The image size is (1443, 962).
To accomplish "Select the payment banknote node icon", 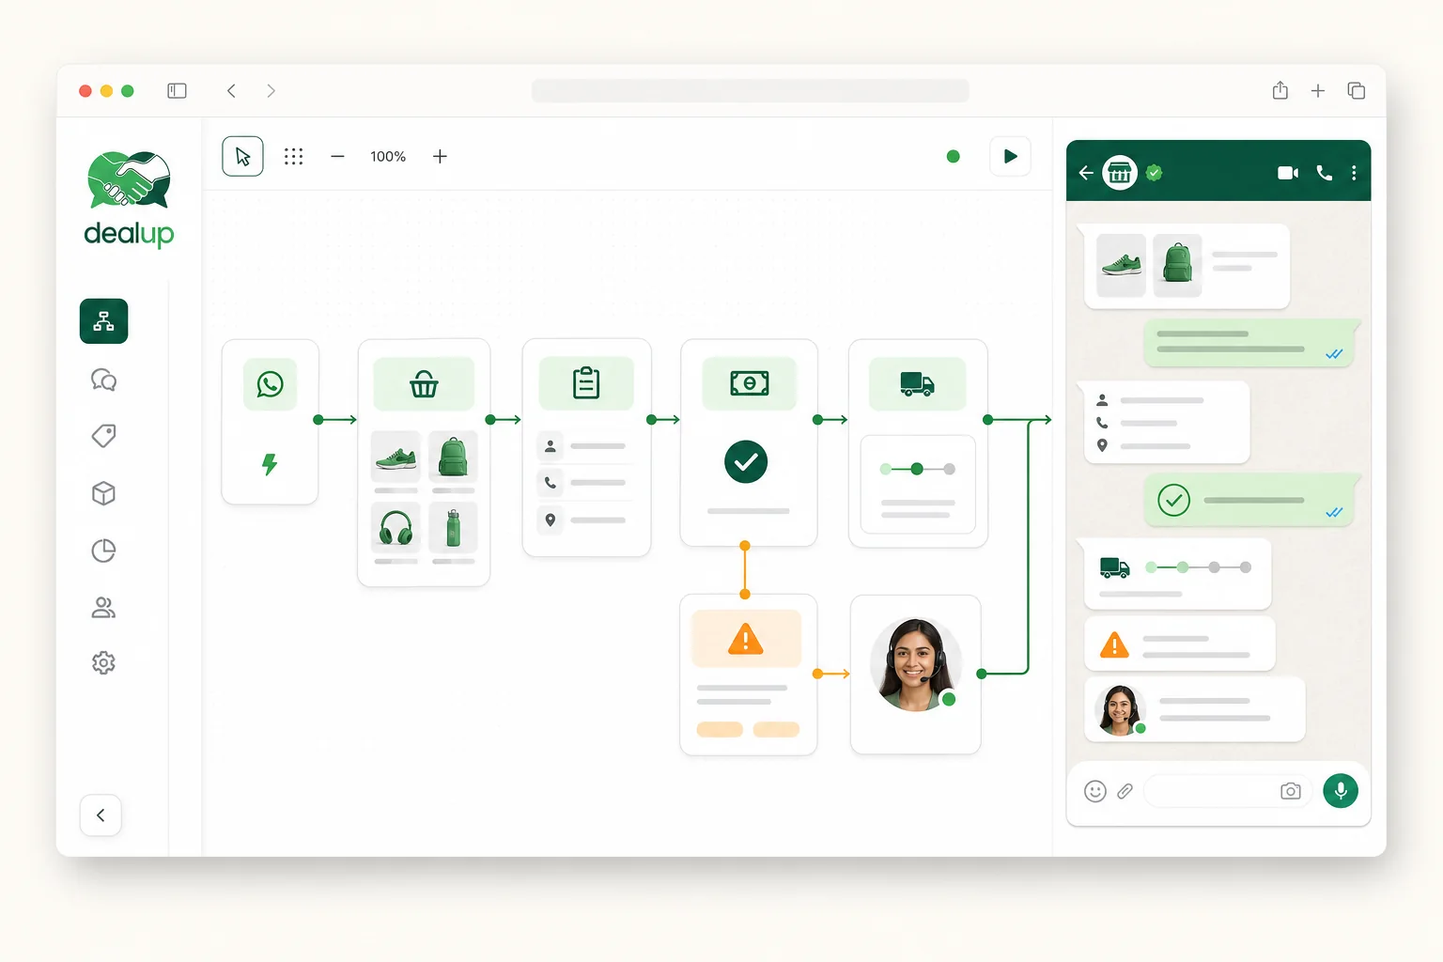I will point(750,383).
